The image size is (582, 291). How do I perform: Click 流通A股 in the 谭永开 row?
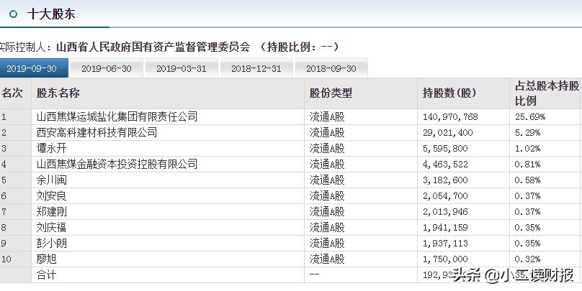[327, 149]
